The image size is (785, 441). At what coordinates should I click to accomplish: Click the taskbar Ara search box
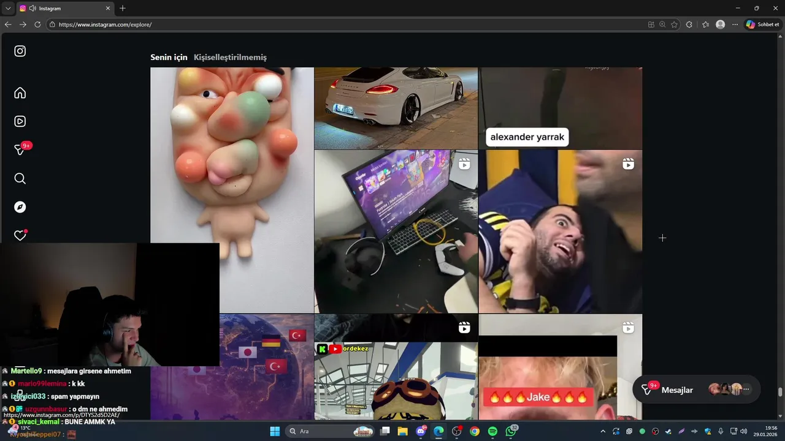331,431
